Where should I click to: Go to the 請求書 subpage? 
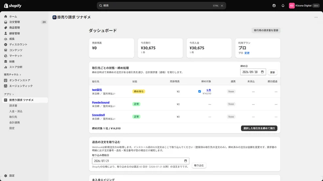(13, 106)
